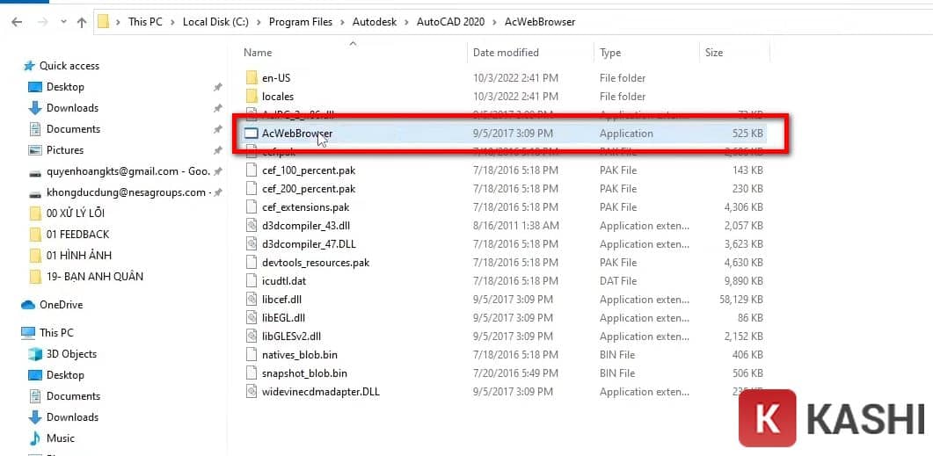Click the folder icon in address bar

pos(104,22)
